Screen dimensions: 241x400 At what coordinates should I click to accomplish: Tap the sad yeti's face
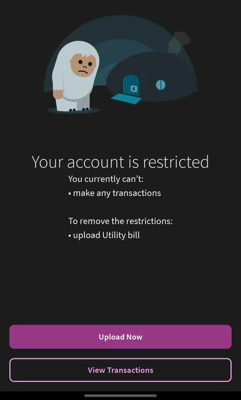pos(83,65)
